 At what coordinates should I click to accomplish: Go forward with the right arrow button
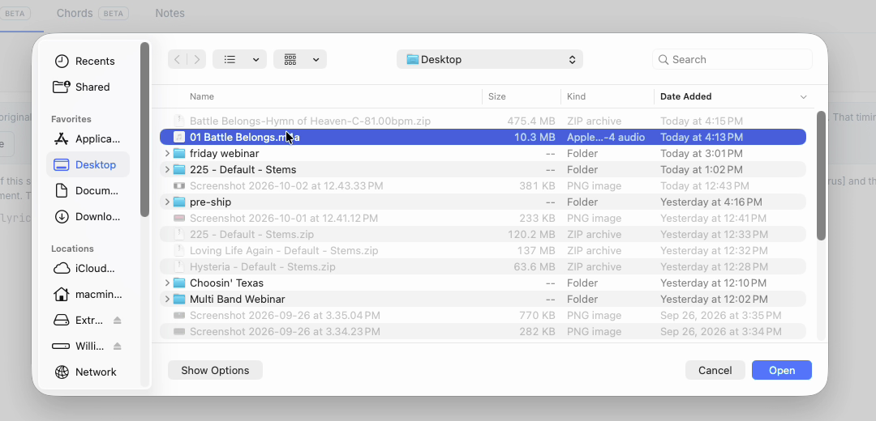[196, 60]
